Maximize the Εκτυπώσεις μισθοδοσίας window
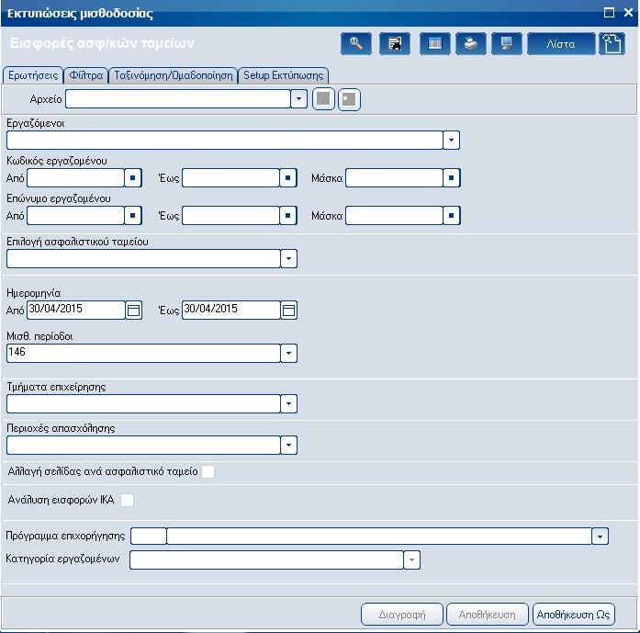 (609, 12)
